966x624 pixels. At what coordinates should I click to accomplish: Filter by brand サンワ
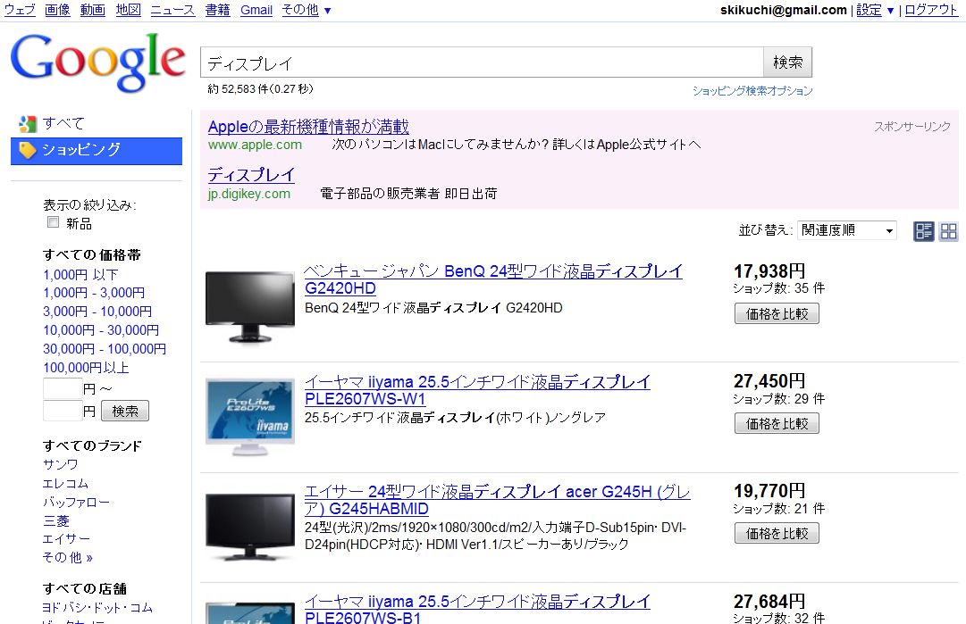61,464
